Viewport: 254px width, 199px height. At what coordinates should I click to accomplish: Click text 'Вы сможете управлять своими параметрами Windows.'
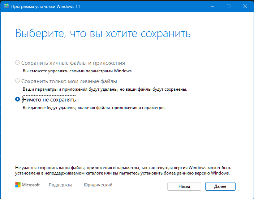pyautogui.click(x=78, y=71)
